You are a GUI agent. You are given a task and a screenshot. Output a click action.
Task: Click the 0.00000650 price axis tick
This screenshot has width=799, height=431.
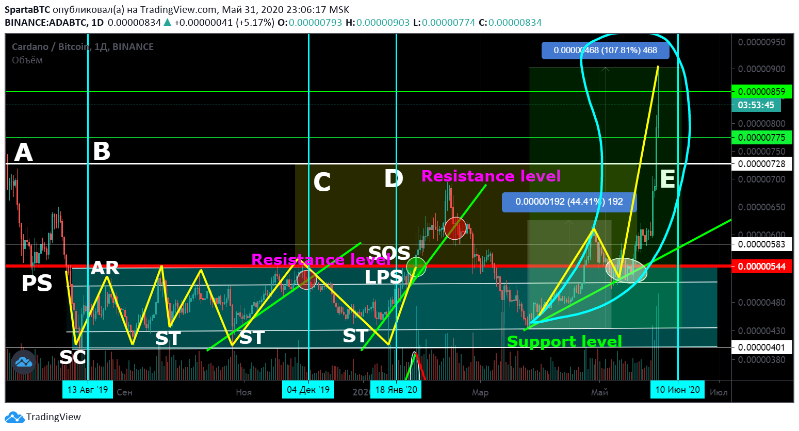[761, 207]
